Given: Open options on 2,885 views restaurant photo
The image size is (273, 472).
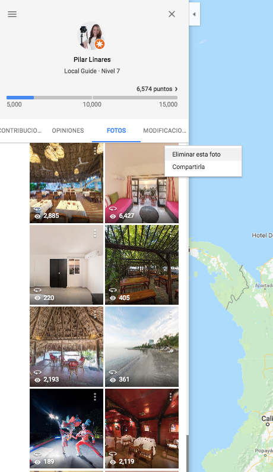Looking at the screenshot, I should [x=95, y=151].
